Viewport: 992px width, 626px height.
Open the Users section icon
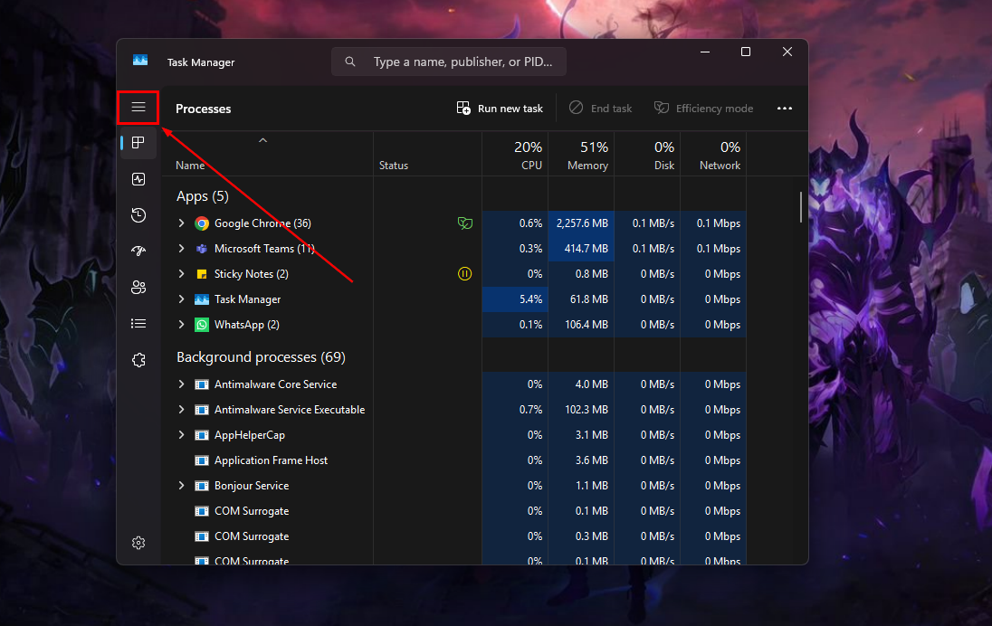click(138, 287)
